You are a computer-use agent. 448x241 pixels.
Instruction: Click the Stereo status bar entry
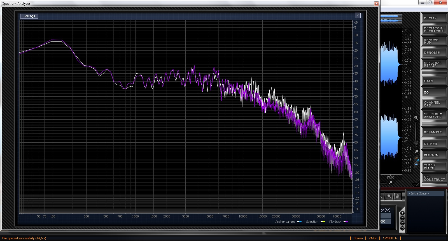(358, 238)
